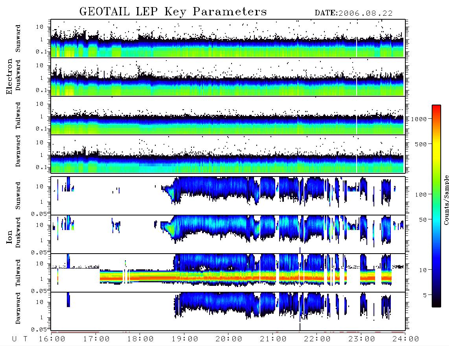
Task: Click the 'U T' time axis label
Action: (x=20, y=339)
